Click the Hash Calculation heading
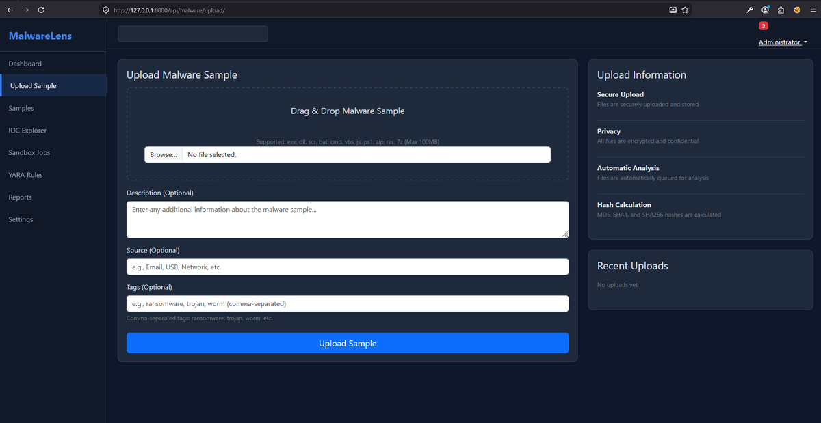 click(624, 205)
